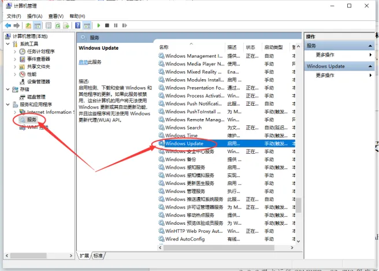The image size is (379, 271).
Task: Expand the 任务计划程序 node arrow
Action: (x=15, y=51)
